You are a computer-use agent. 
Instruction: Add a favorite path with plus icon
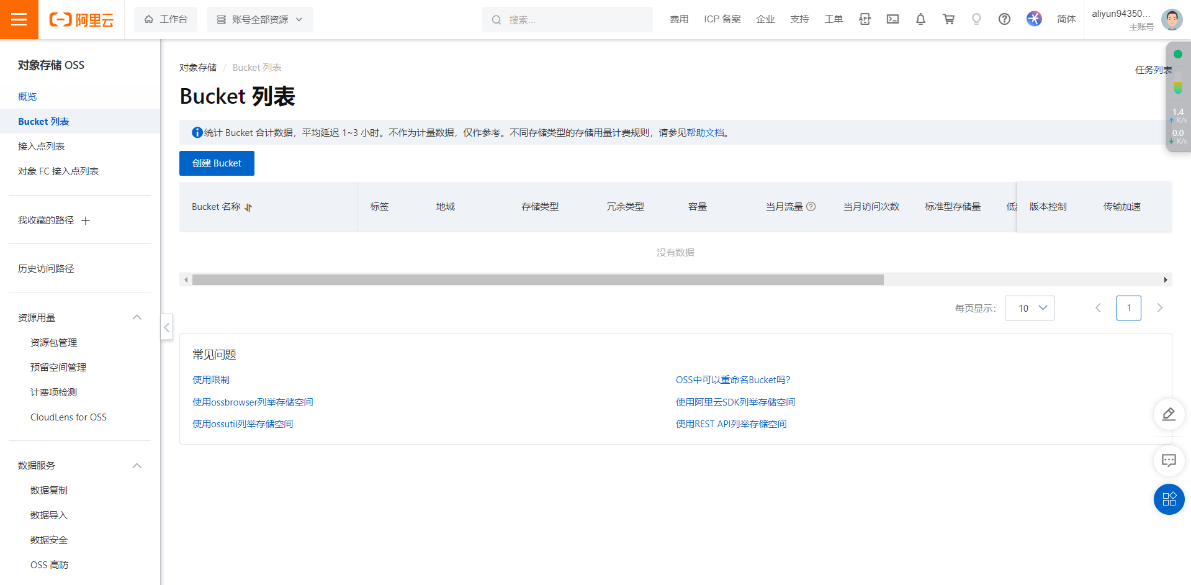(x=86, y=220)
